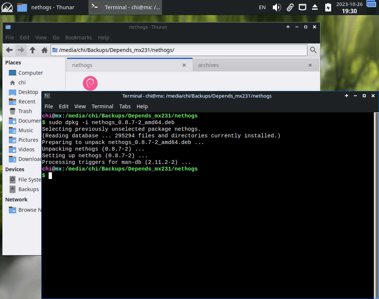Select Computer in Places sidebar
379x299 pixels.
[26, 73]
